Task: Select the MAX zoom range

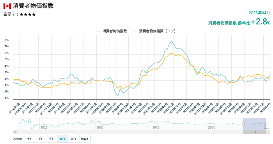Action: pos(85,139)
